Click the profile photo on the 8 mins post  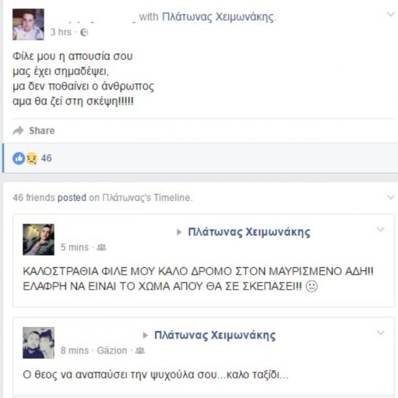click(39, 343)
